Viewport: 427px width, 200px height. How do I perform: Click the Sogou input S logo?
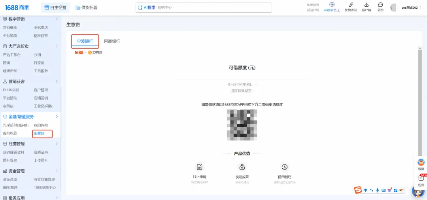358,190
